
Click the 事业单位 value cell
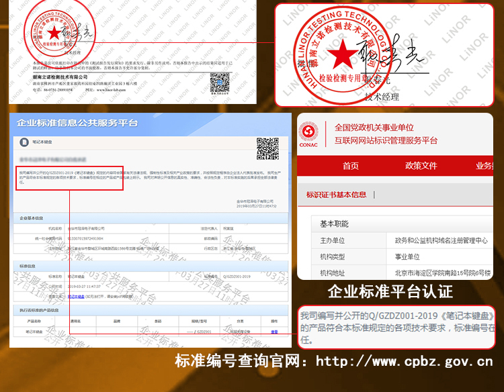tap(439, 257)
